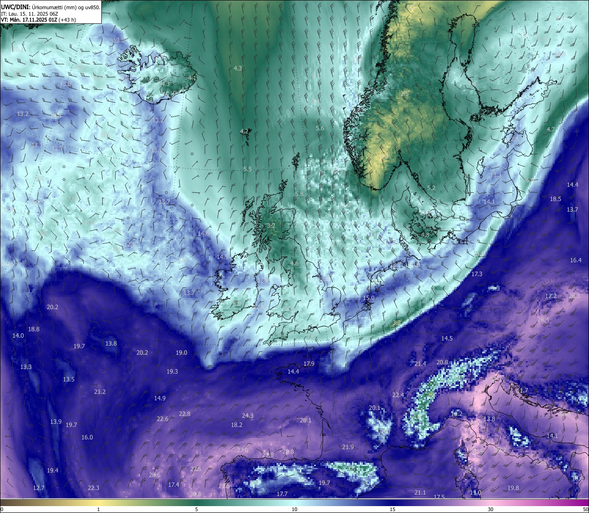589x513 pixels.
Task: Click the 26.4 value label
Action: click(x=543, y=319)
